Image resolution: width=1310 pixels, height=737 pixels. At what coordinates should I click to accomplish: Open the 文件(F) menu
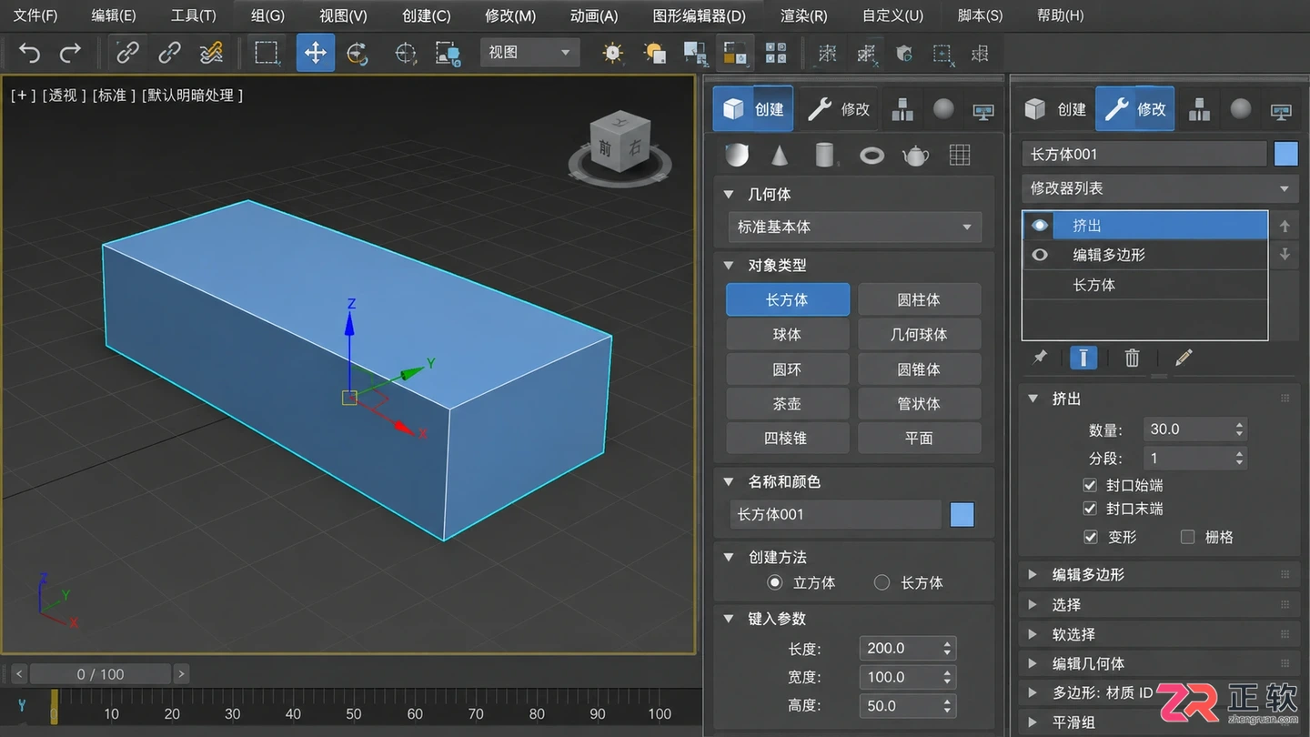click(35, 15)
